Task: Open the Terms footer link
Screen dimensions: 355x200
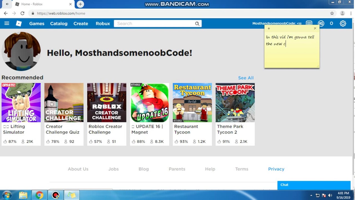Action: click(242, 169)
